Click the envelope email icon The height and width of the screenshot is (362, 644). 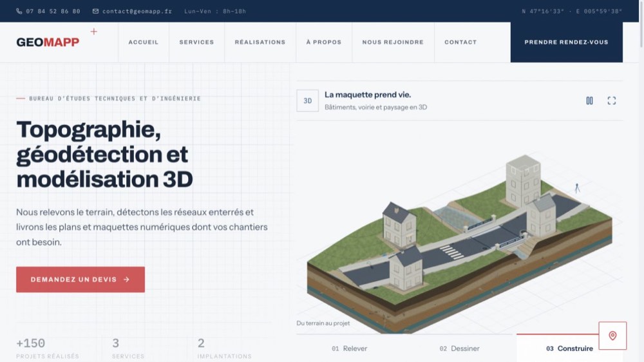tap(95, 11)
